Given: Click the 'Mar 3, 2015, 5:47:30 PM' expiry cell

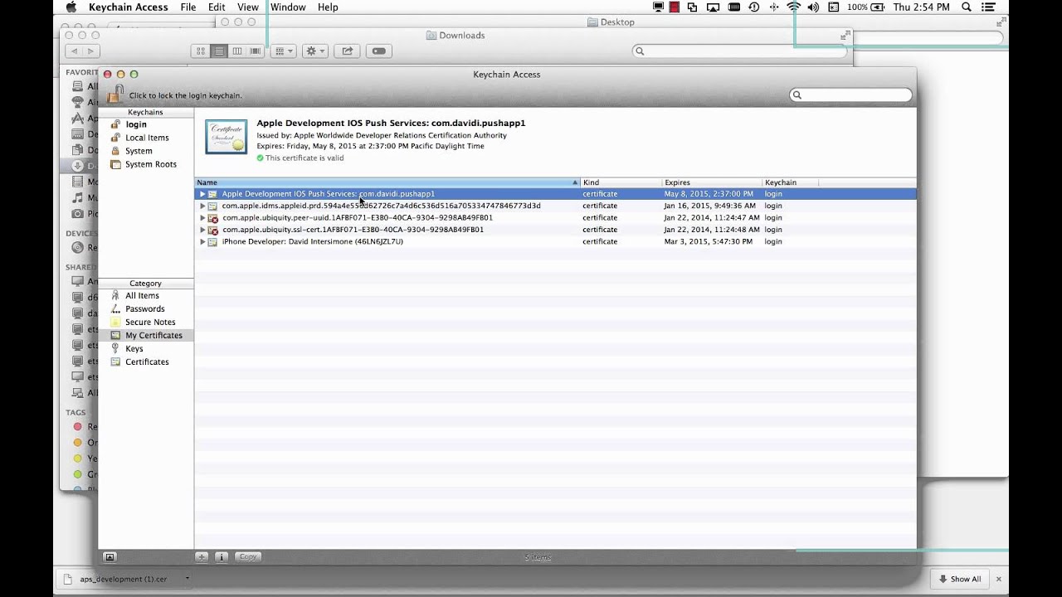Looking at the screenshot, I should [x=709, y=242].
